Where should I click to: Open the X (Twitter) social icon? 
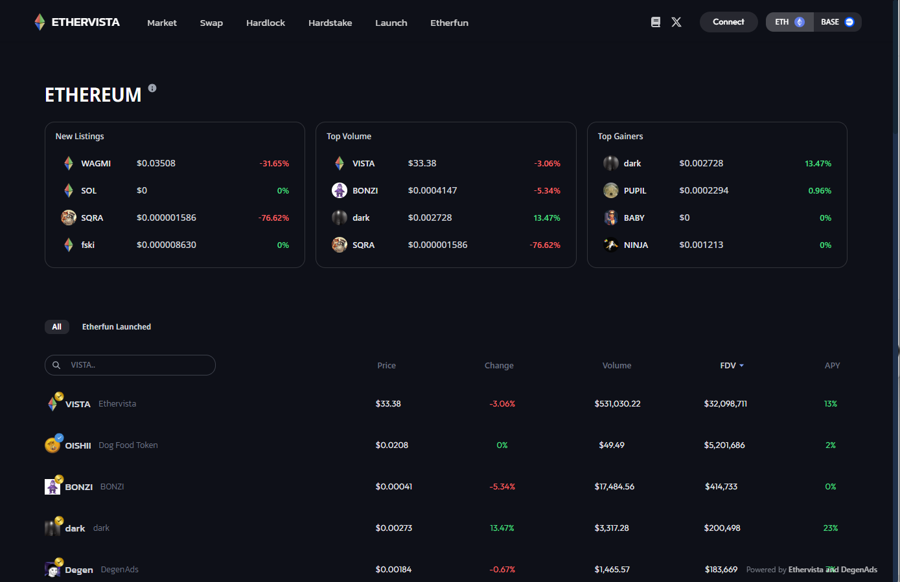676,22
